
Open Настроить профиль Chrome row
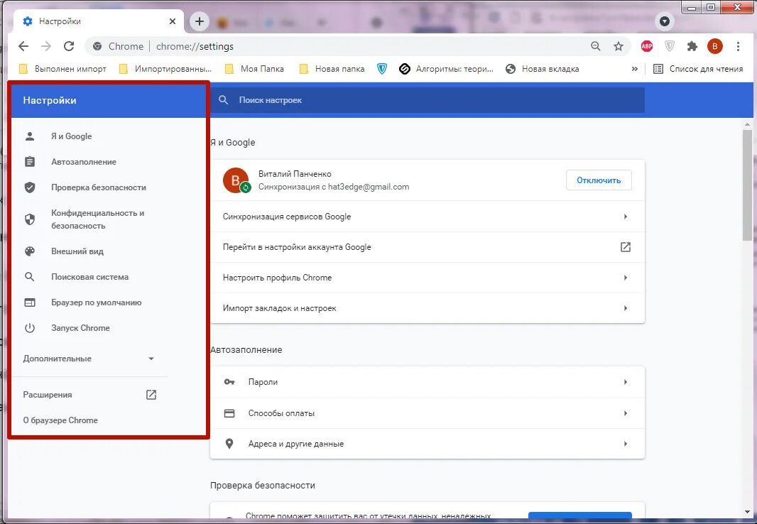pos(427,278)
